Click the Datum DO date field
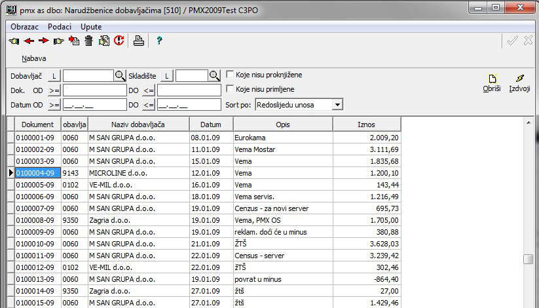 tap(189, 105)
